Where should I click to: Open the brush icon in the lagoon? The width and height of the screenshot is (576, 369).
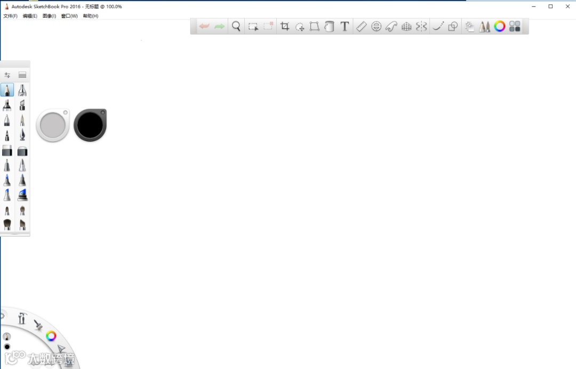coord(38,325)
